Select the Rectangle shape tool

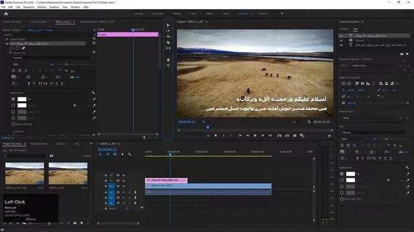point(168,54)
